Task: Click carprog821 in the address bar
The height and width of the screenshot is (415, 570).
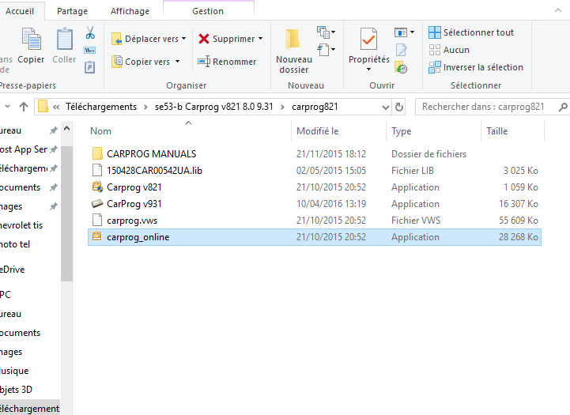Action: click(315, 107)
